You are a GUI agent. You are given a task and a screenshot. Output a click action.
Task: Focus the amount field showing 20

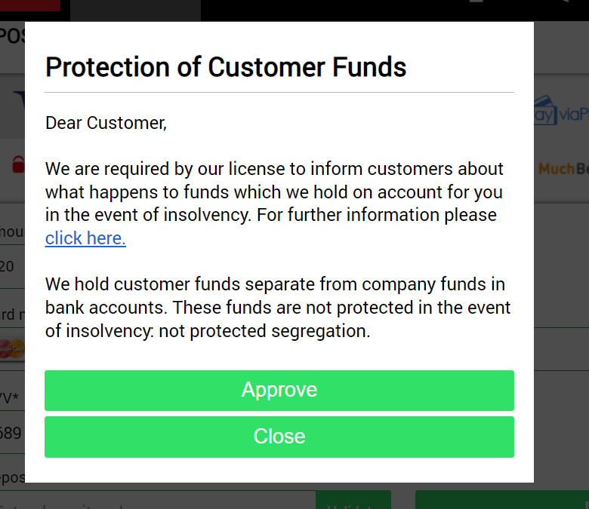[12, 267]
